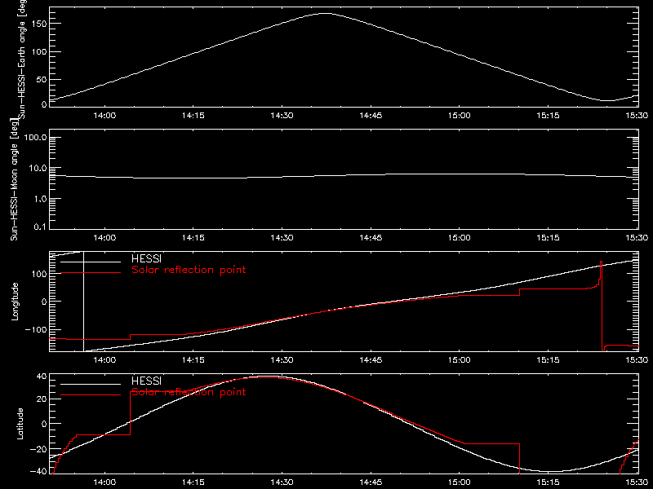Click the -40 tick on Latitude plot

pos(38,472)
